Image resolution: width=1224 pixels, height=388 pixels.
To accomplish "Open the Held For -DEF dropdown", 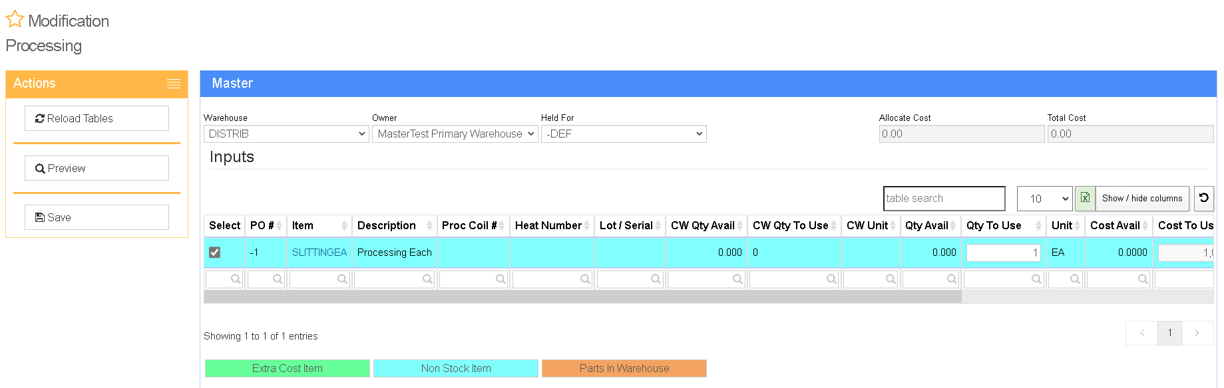I will click(624, 134).
